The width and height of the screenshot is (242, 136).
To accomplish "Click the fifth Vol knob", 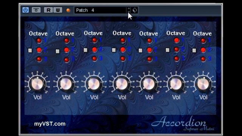I will point(149,84).
